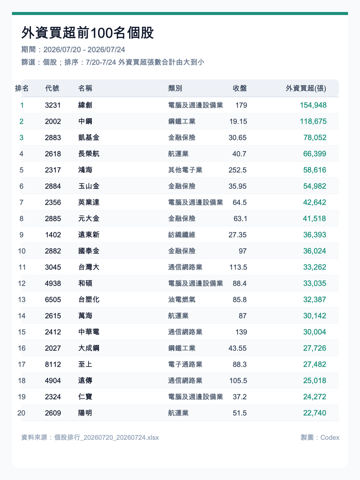360x480 pixels.
Task: Click the 中華電 stock name
Action: [89, 332]
